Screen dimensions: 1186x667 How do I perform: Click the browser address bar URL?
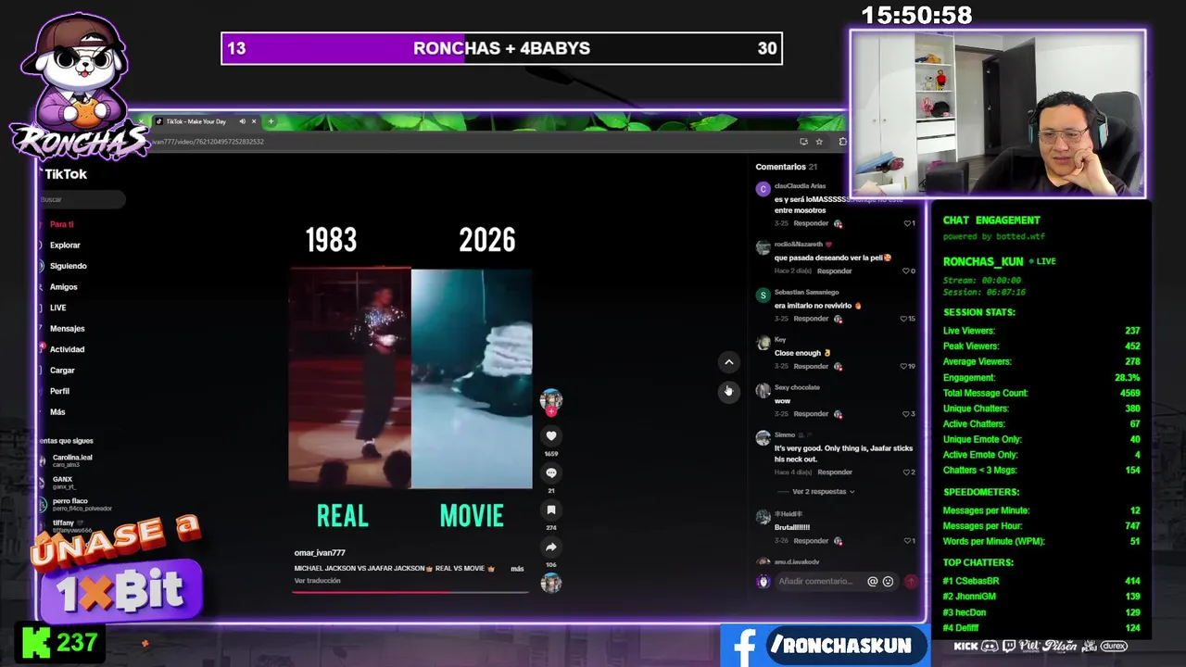[x=209, y=142]
